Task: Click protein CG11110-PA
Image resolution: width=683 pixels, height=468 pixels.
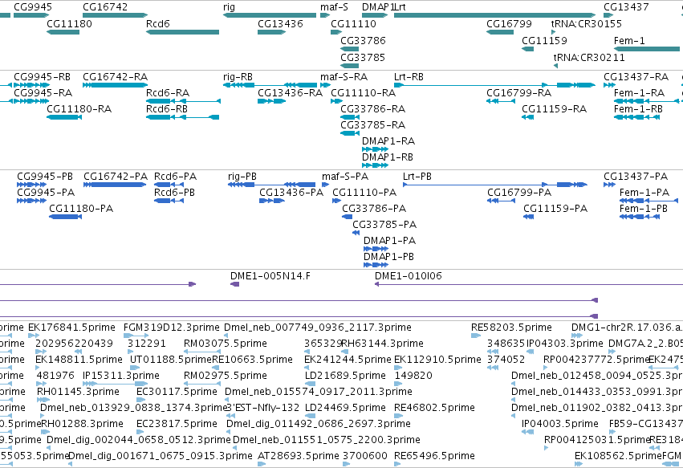Action: pyautogui.click(x=364, y=193)
